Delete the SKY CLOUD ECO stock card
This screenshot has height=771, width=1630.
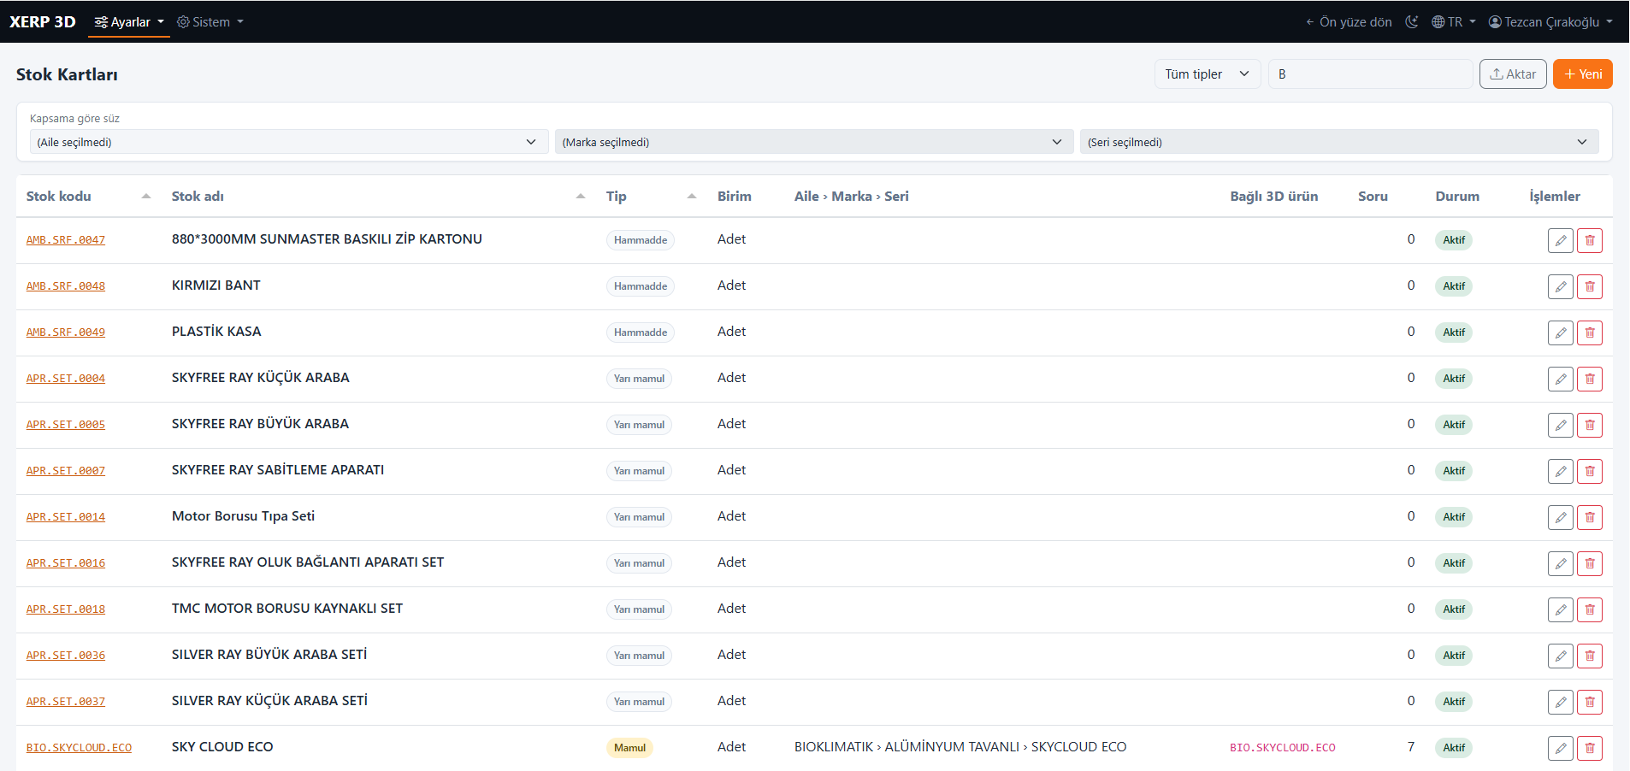1590,748
